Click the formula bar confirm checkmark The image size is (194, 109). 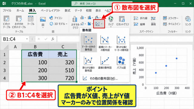tap(46, 39)
